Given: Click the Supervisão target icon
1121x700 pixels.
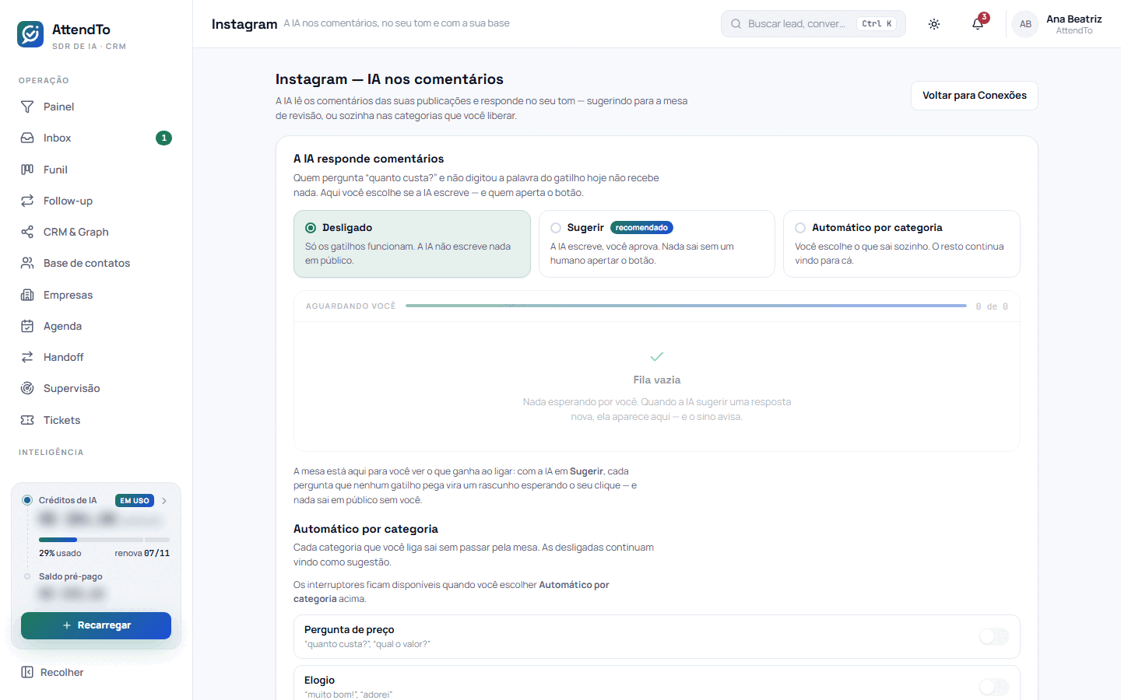Looking at the screenshot, I should (x=27, y=388).
